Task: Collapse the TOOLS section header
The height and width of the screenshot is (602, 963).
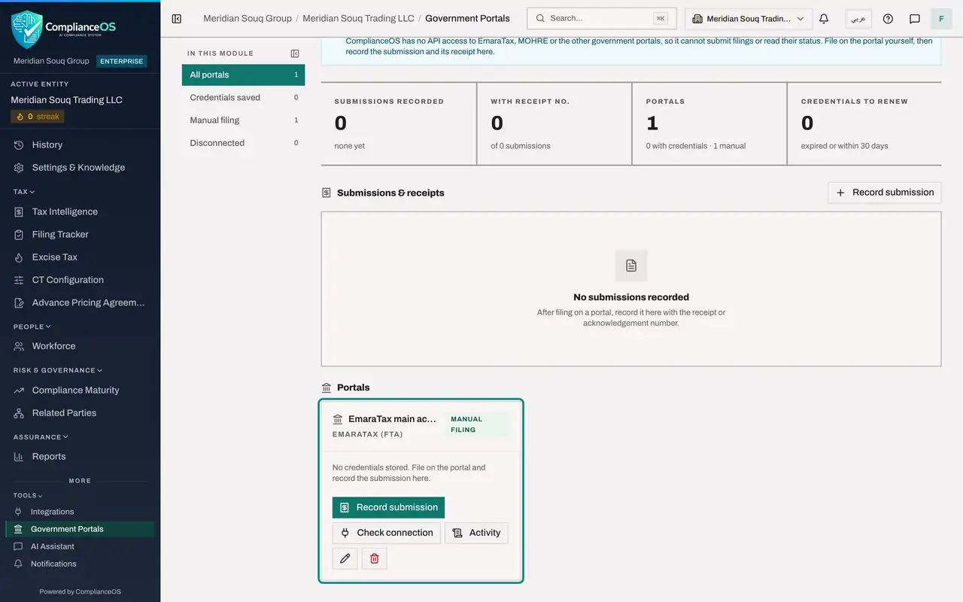Action: 28,496
